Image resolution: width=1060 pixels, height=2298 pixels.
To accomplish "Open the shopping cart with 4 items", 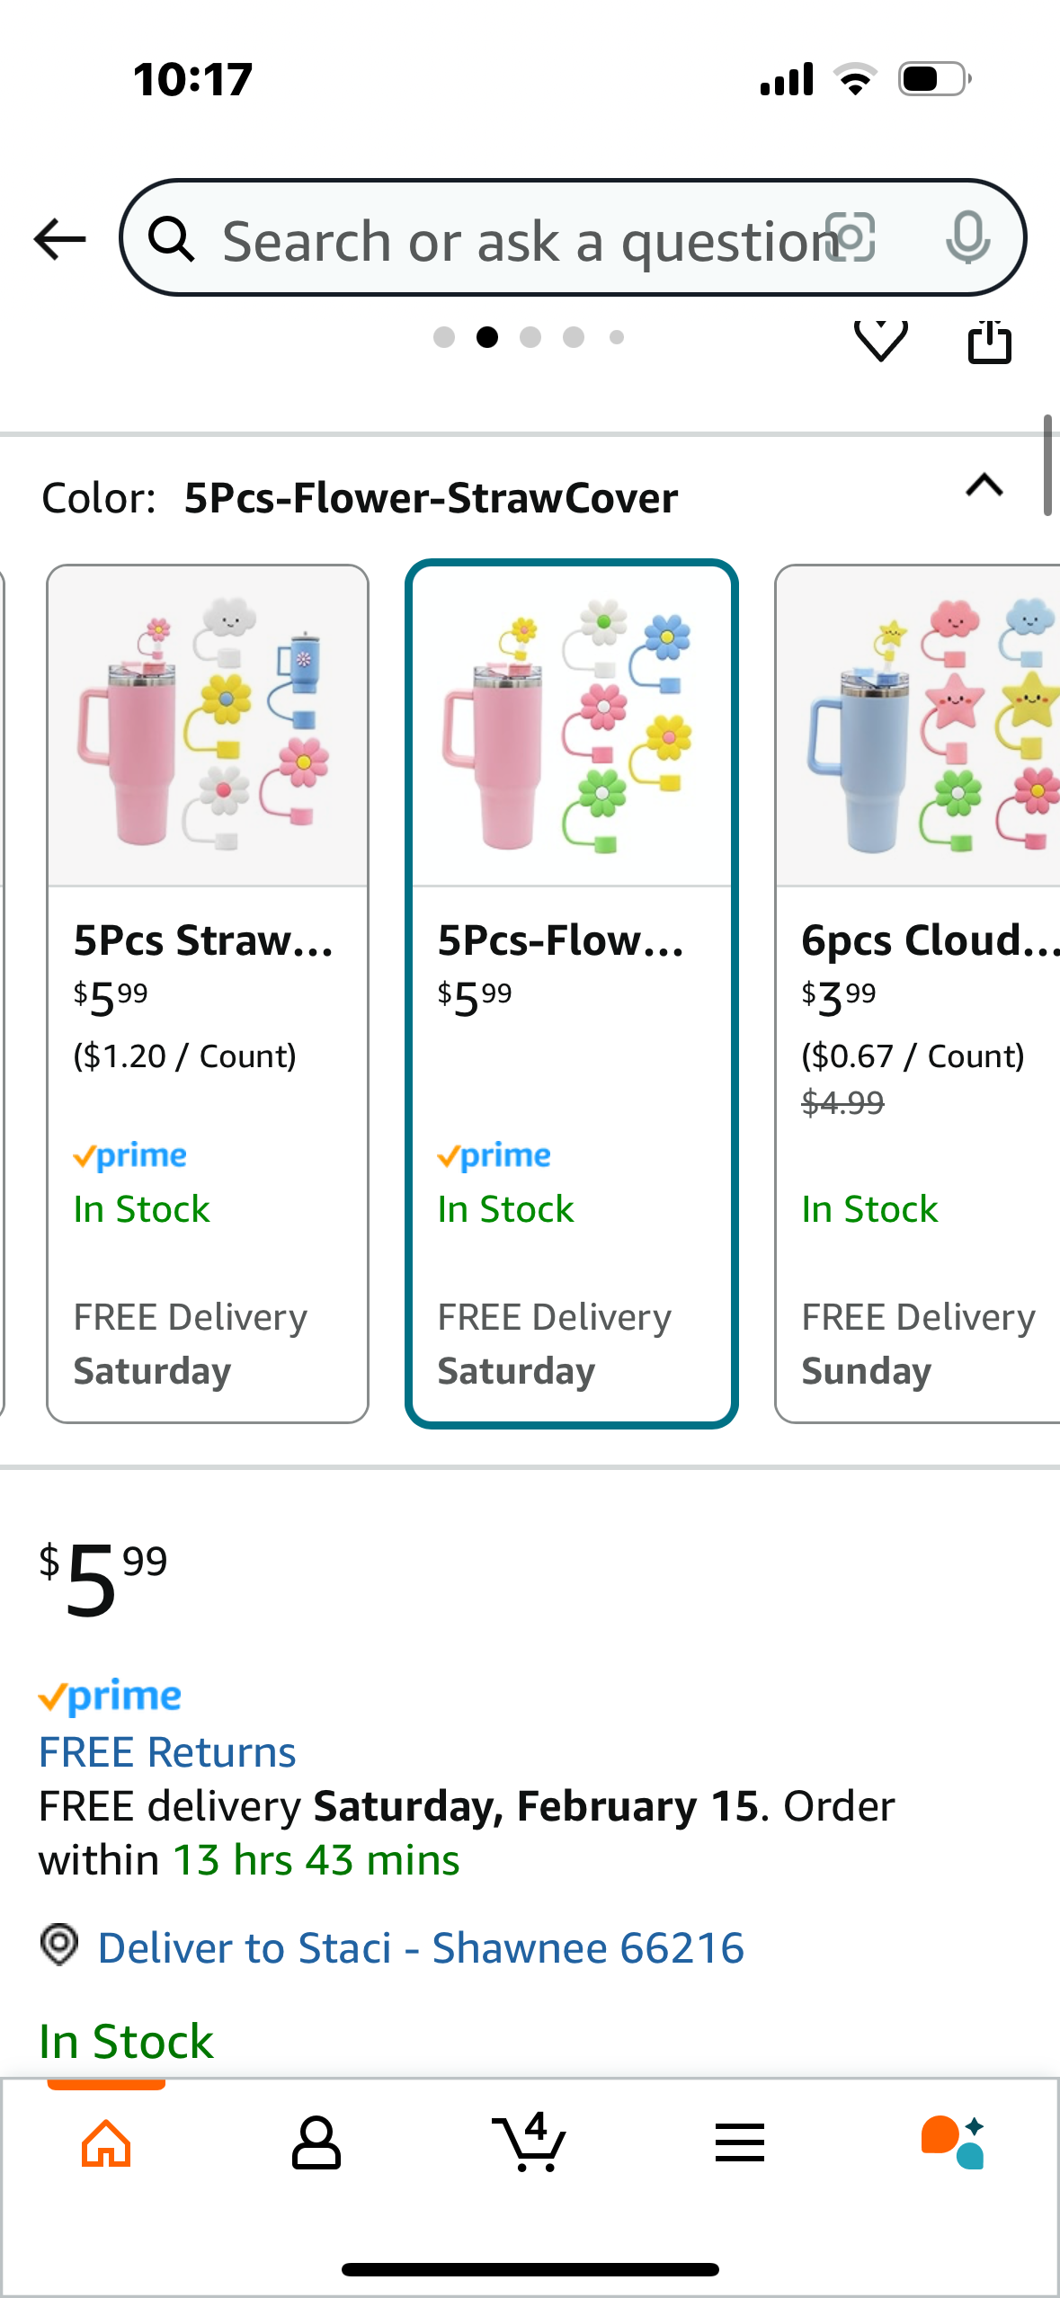I will (530, 2142).
